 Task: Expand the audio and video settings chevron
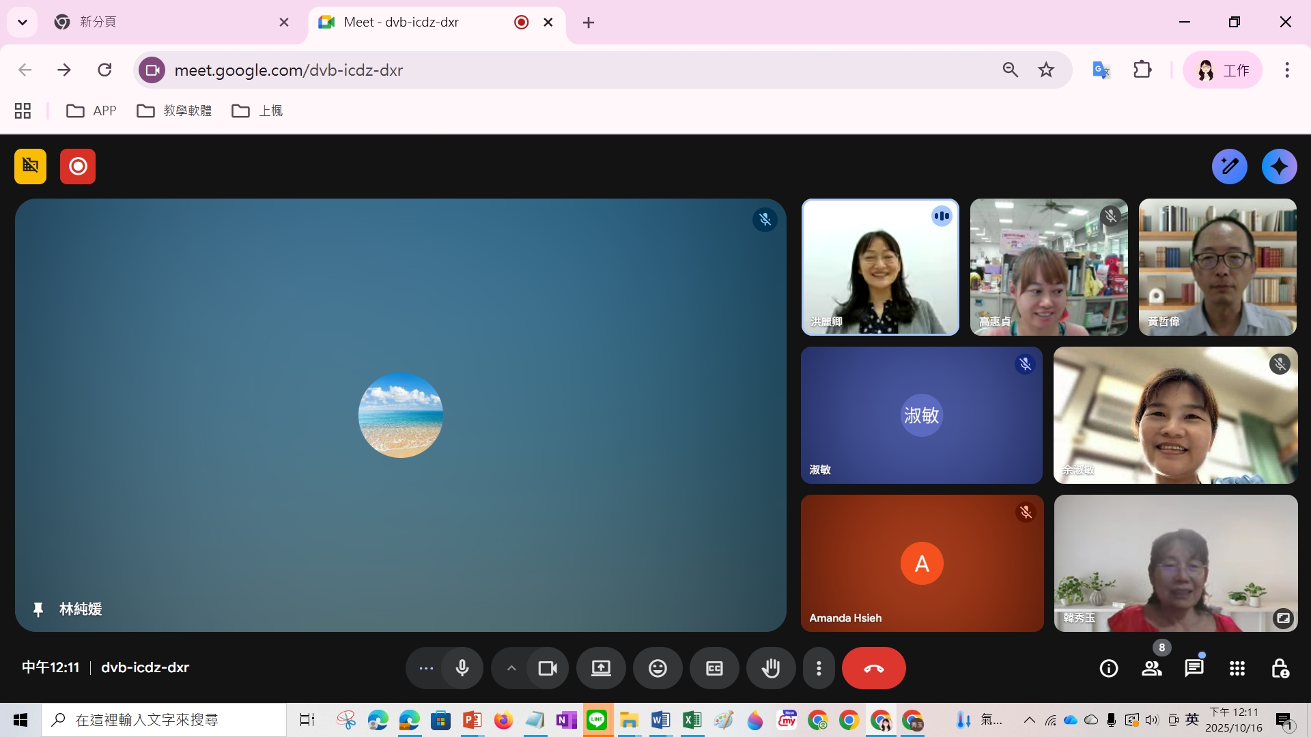511,668
